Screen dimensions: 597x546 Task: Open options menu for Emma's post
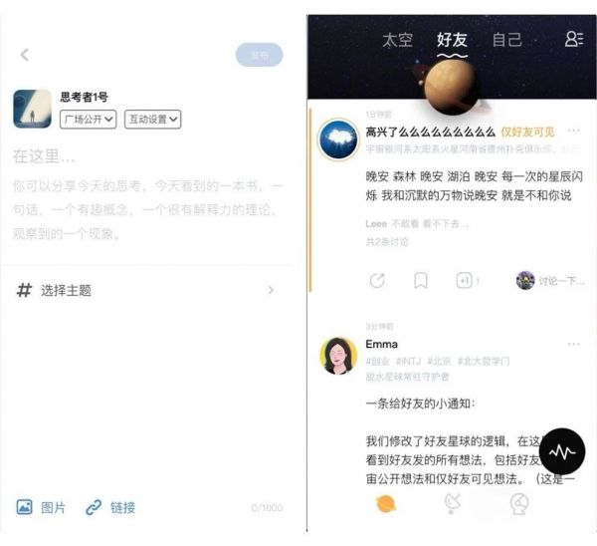573,344
